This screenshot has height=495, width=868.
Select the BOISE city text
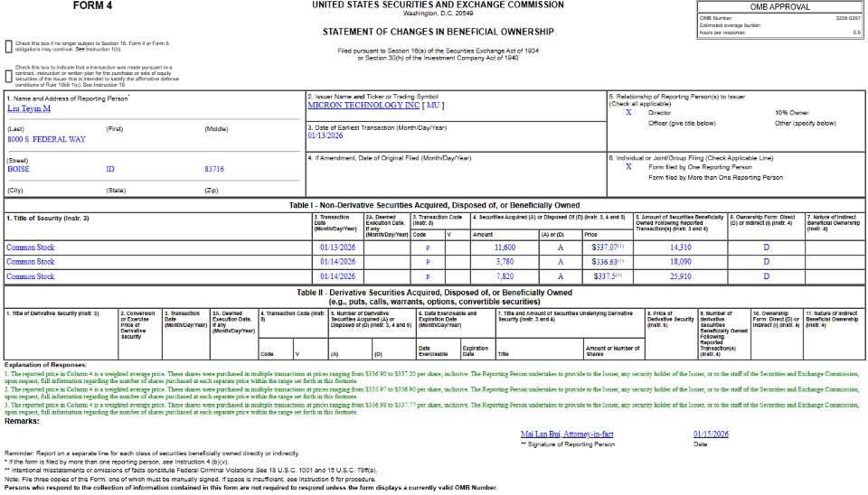click(x=18, y=169)
